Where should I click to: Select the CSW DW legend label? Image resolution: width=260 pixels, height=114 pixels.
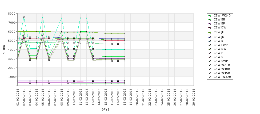point(220,27)
